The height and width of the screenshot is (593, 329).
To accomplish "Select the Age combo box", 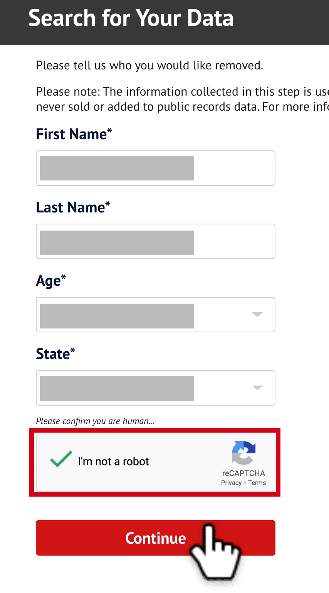I will (x=156, y=315).
